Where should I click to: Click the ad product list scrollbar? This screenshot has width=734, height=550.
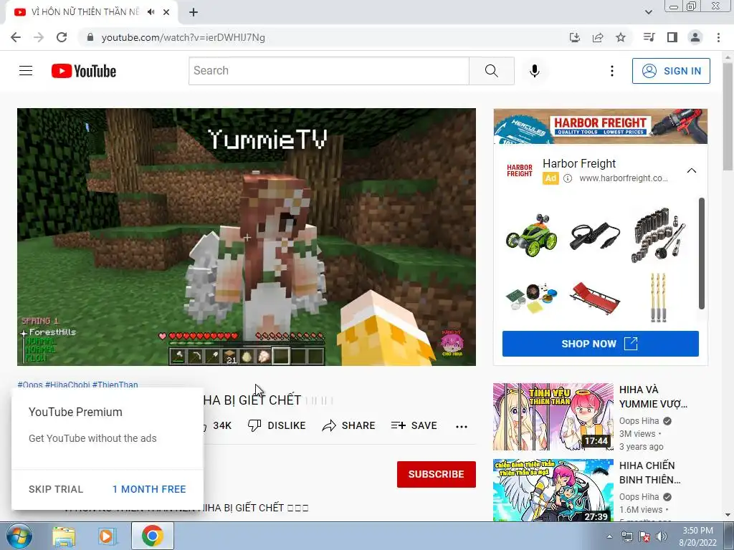(x=701, y=253)
